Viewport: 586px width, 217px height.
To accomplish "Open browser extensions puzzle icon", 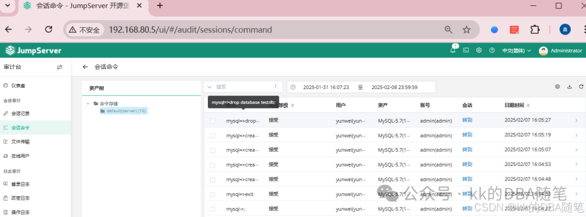I will pyautogui.click(x=535, y=29).
